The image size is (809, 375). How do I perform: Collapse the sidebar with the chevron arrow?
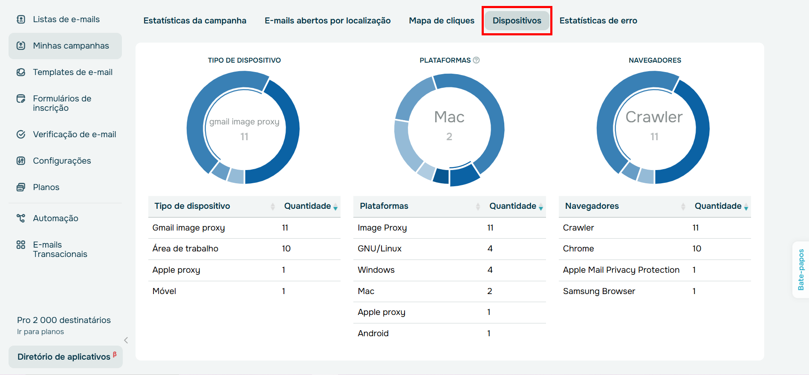pos(126,340)
